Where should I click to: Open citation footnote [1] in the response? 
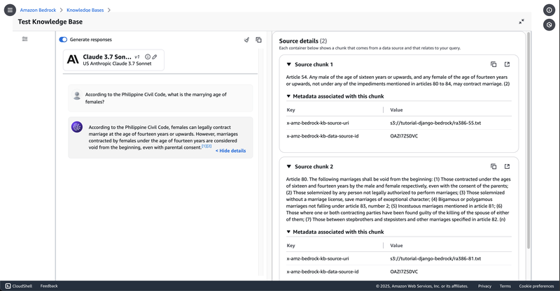(204, 146)
